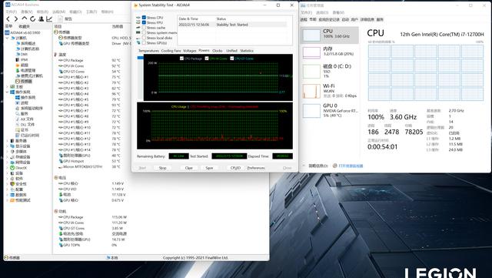492x278 pixels.
Task: Switch to the Clocks tab
Action: pos(217,51)
